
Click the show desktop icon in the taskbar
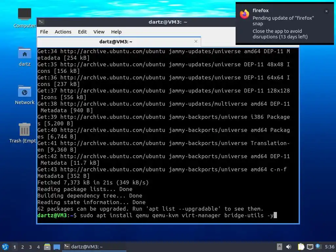click(x=57, y=247)
